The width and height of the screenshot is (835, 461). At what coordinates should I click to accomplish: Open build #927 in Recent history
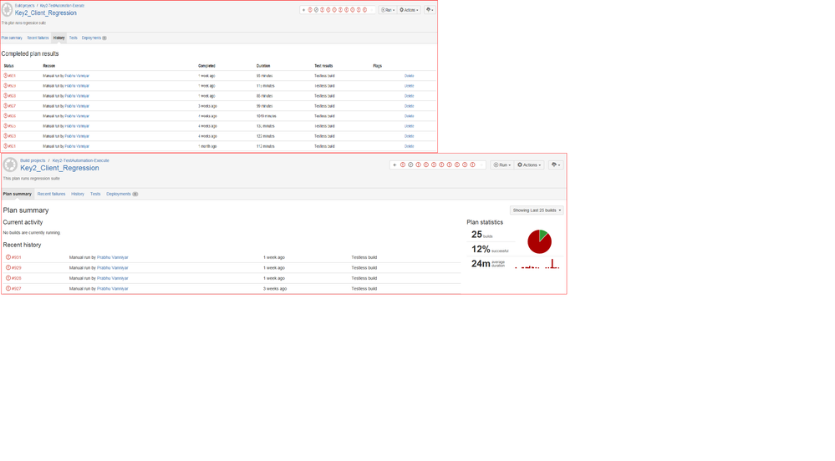17,288
